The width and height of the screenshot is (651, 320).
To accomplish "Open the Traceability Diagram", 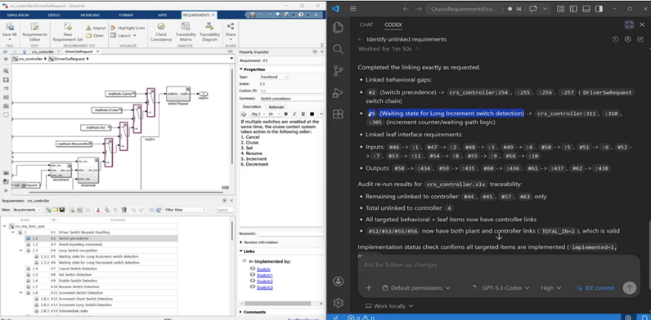I will coord(209,32).
